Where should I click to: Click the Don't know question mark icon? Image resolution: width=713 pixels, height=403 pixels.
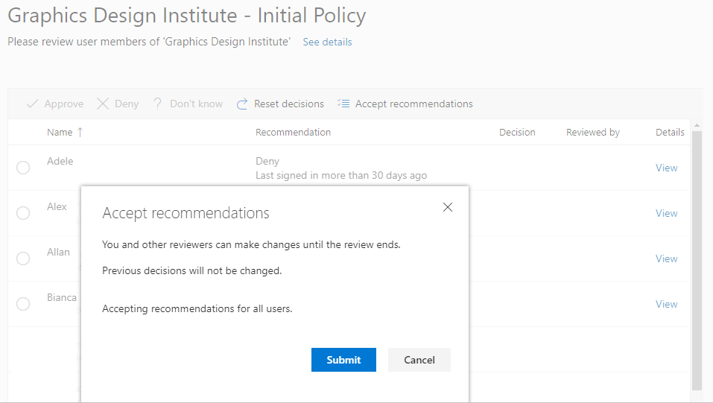(158, 104)
